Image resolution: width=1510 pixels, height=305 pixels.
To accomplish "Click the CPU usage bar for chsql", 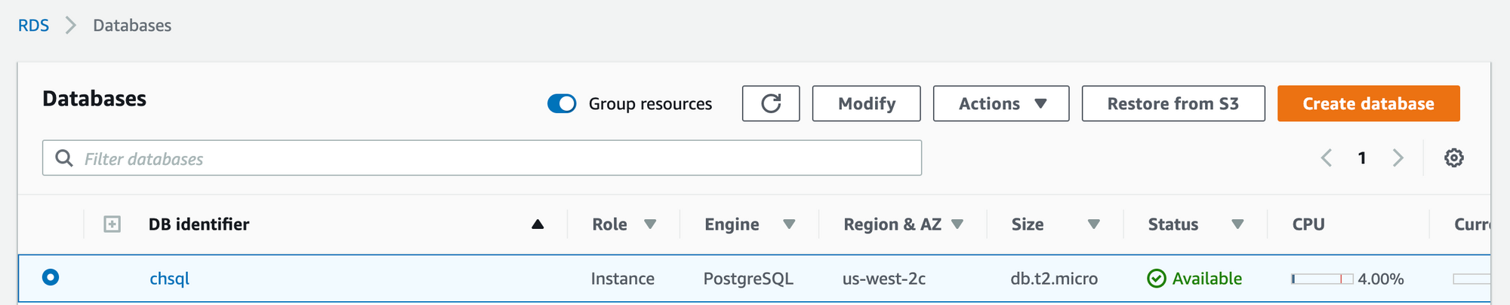I will 1321,279.
